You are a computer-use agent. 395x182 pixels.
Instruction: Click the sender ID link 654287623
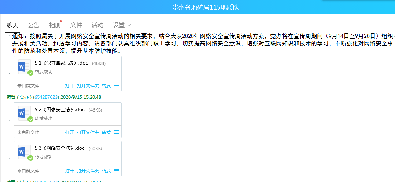[46, 97]
